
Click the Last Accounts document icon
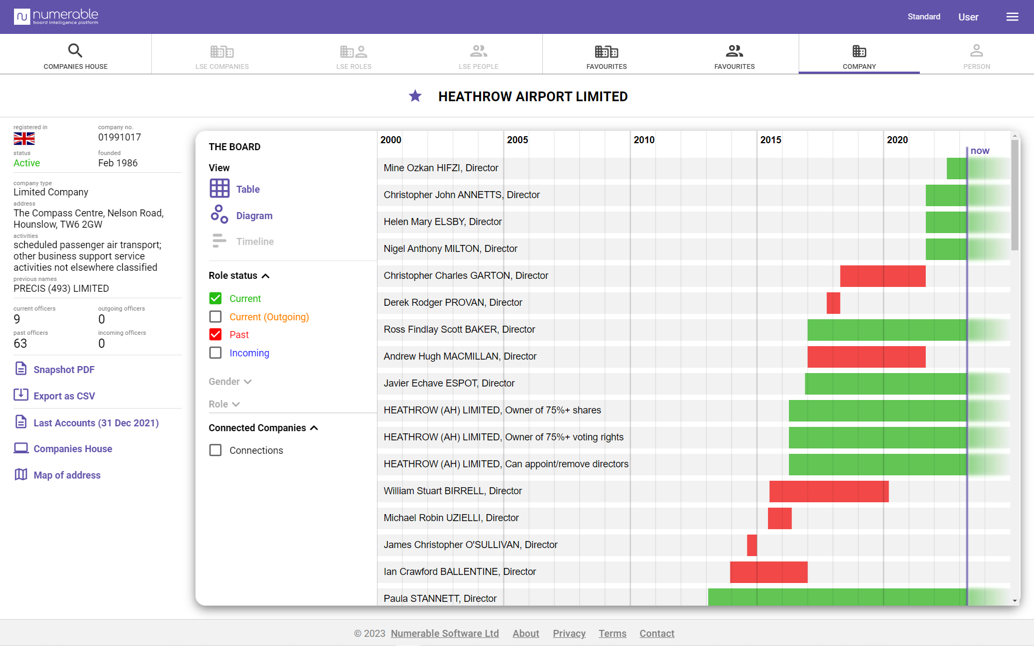(x=20, y=422)
